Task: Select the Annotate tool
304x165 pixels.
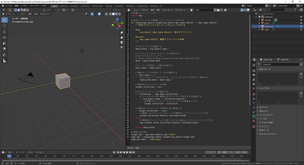Action: 5,55
